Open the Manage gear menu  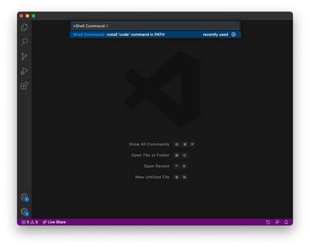click(x=24, y=211)
